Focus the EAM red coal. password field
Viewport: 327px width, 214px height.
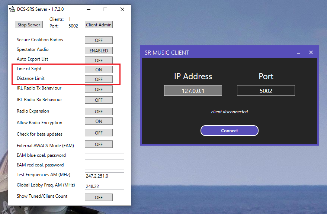(x=105, y=166)
